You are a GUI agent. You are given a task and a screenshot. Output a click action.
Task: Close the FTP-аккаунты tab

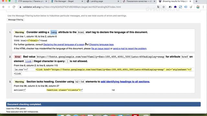pos(46,1)
